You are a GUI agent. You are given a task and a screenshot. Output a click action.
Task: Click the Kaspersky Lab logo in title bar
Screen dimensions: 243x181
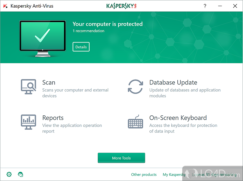pos(121,6)
